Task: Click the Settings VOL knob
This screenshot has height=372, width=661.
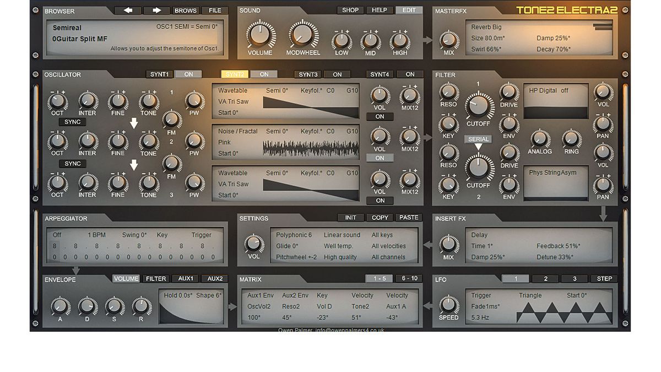Action: (254, 243)
